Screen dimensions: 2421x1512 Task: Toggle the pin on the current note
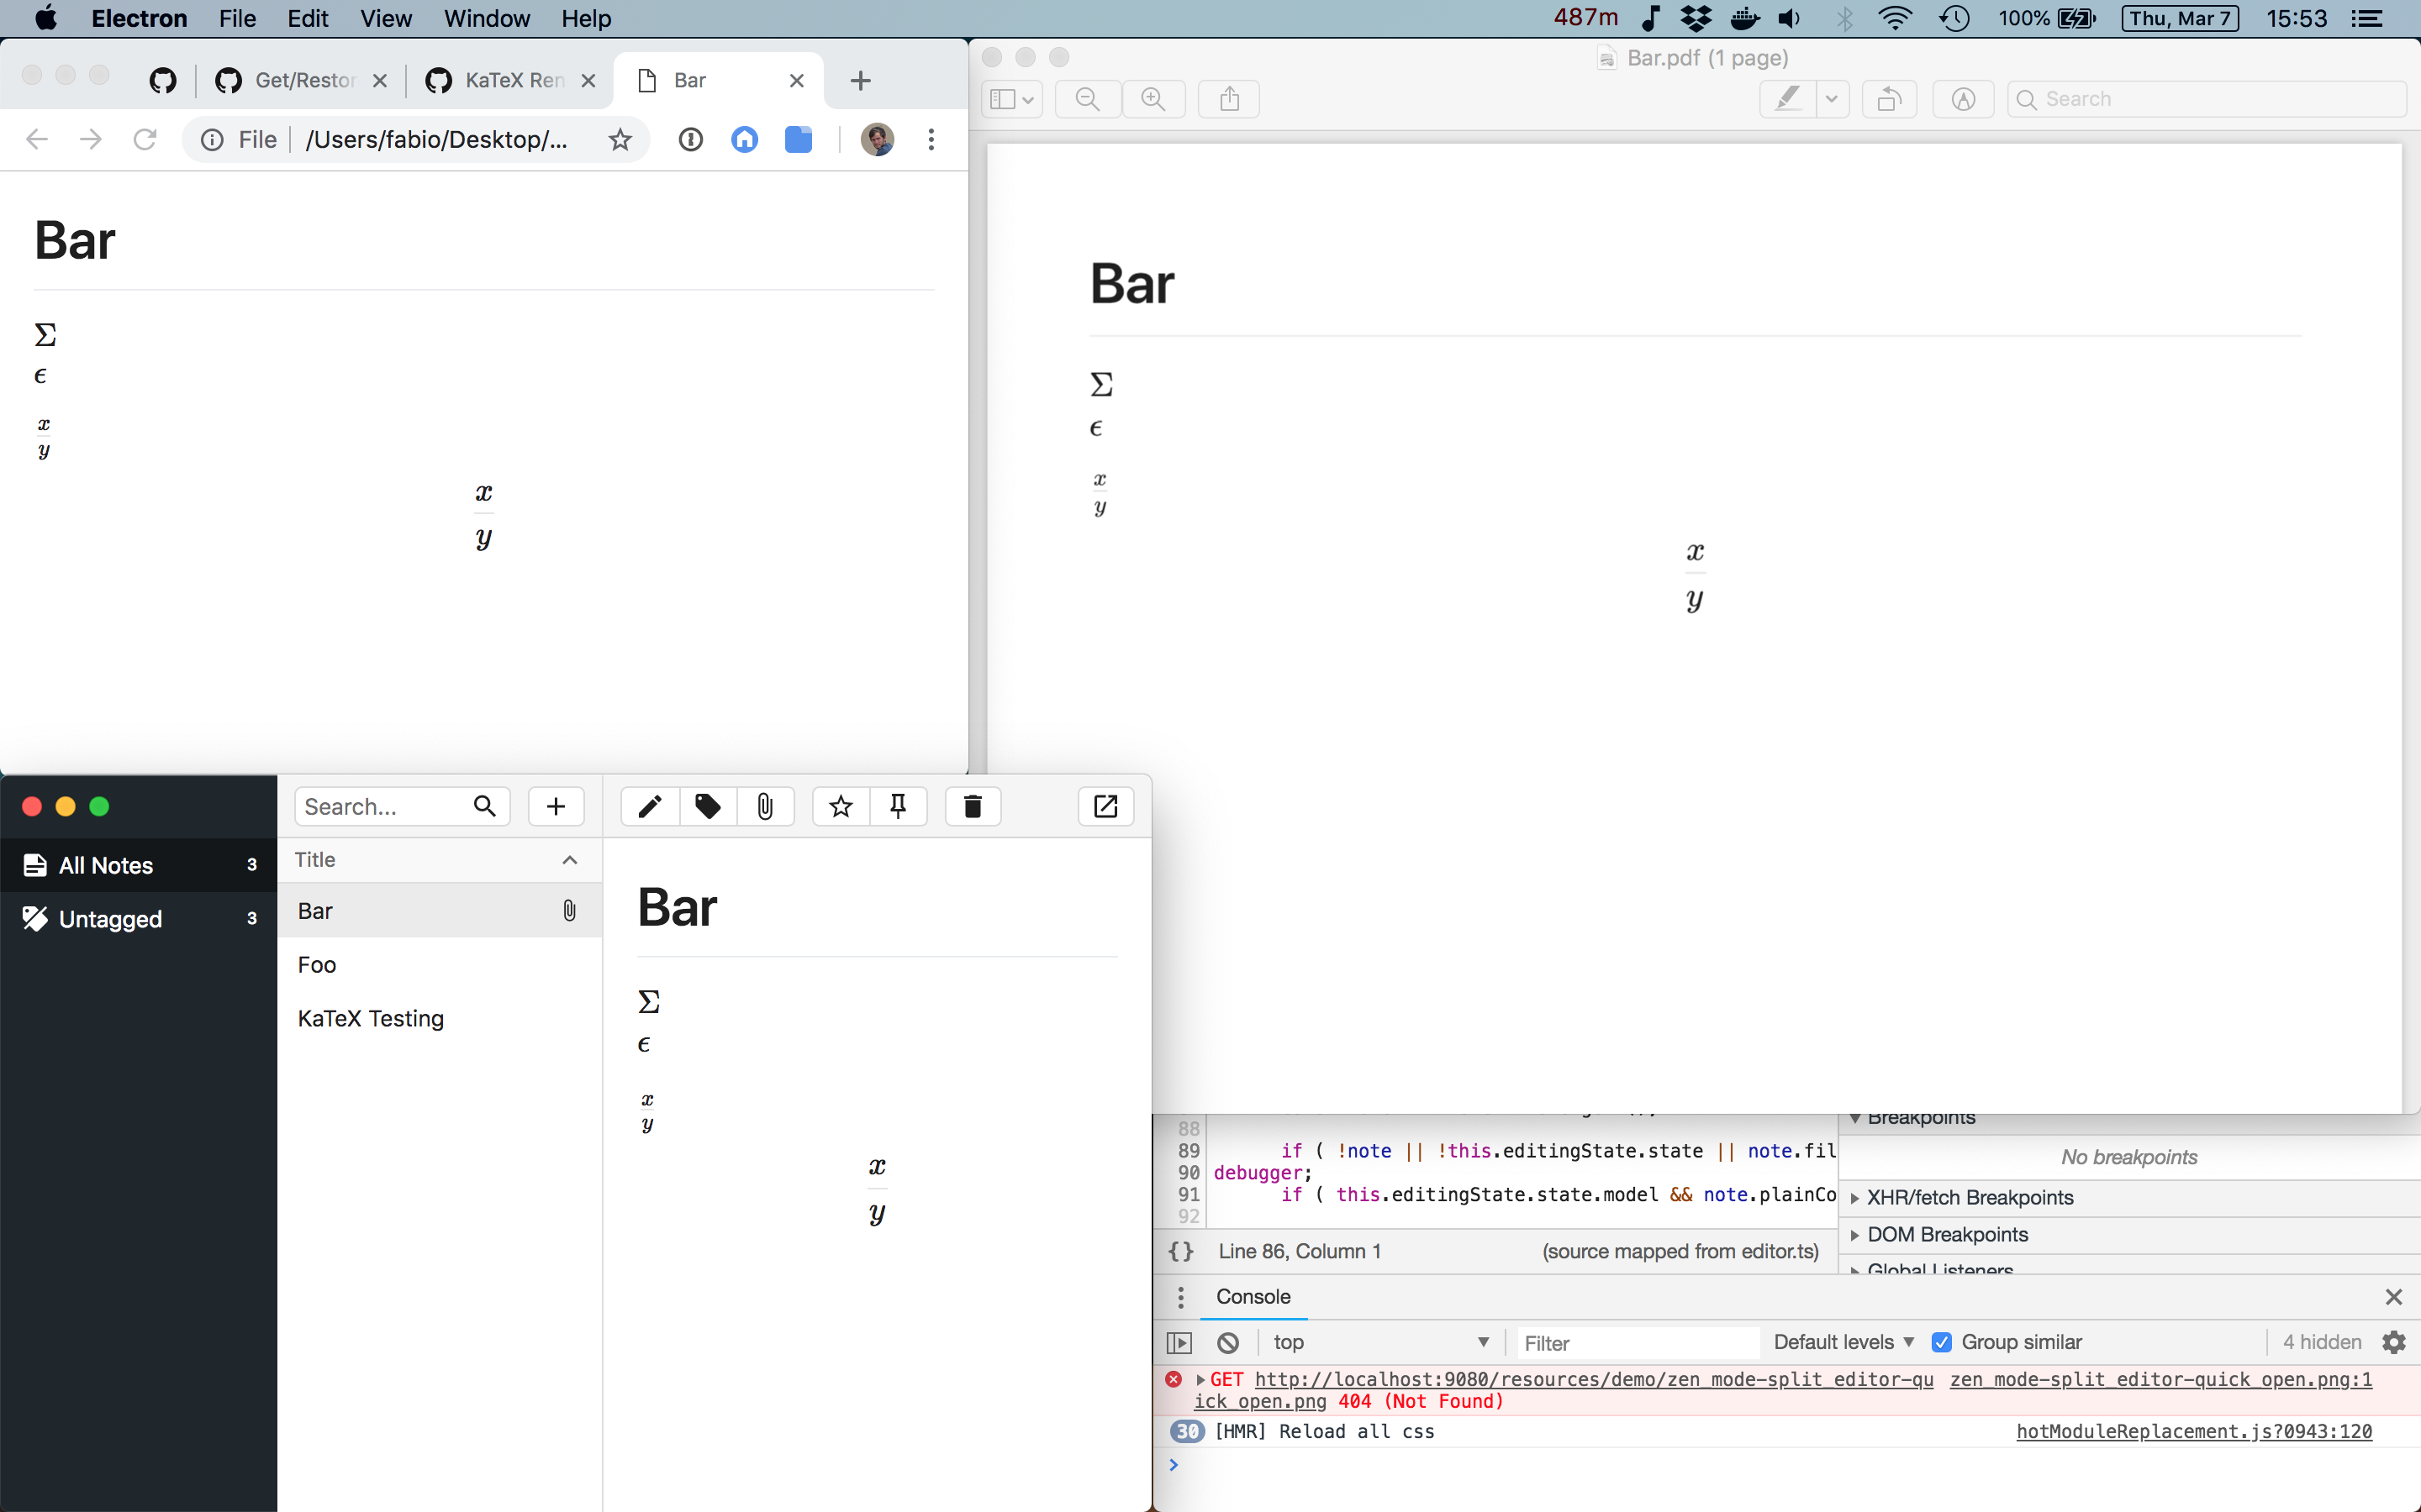[x=899, y=806]
